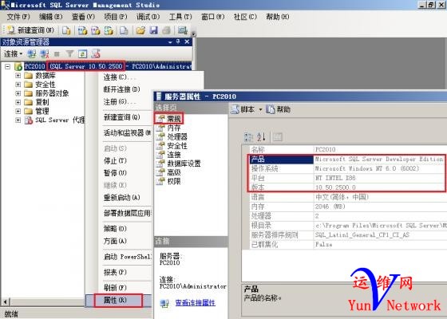This screenshot has width=447, height=319.
Task: Click the greyed Save All icon
Action: point(167,30)
